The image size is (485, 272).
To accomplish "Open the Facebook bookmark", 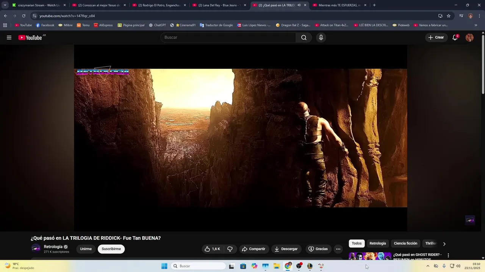I will [x=45, y=25].
